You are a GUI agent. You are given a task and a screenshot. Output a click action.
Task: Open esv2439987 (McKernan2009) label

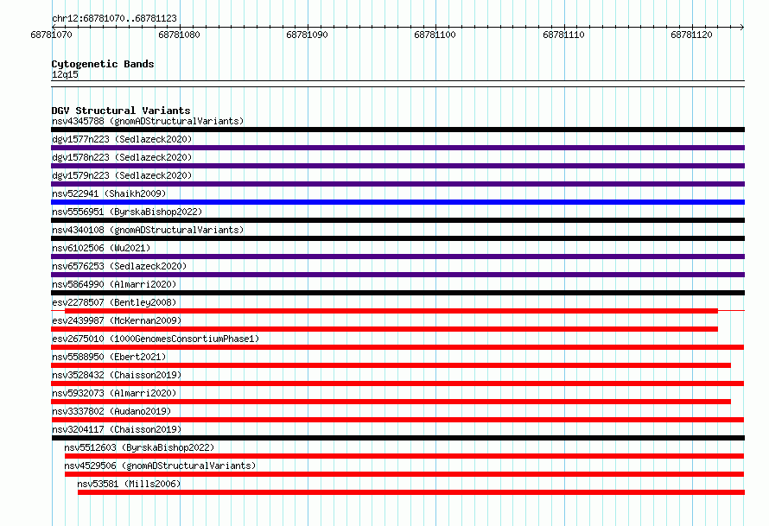(117, 320)
